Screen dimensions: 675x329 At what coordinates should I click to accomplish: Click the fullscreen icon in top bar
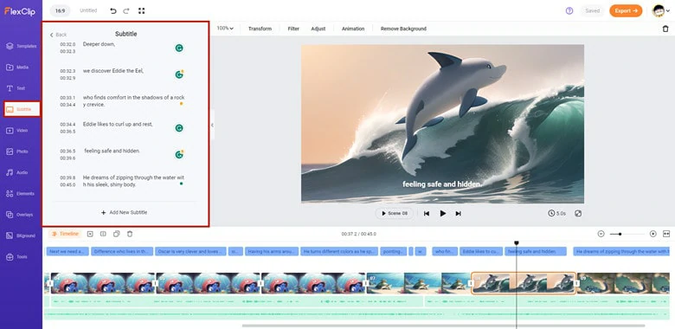coord(141,10)
